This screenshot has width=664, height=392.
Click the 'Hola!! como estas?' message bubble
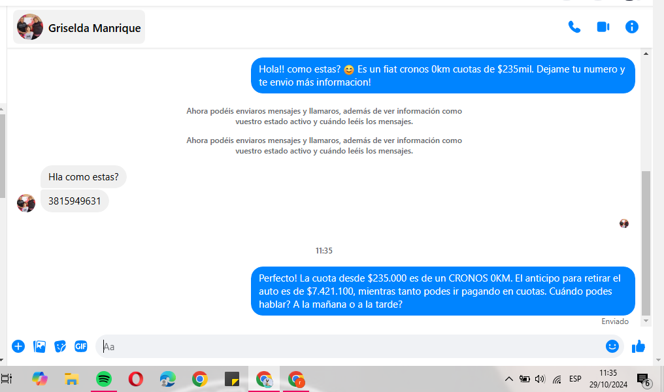(x=443, y=76)
